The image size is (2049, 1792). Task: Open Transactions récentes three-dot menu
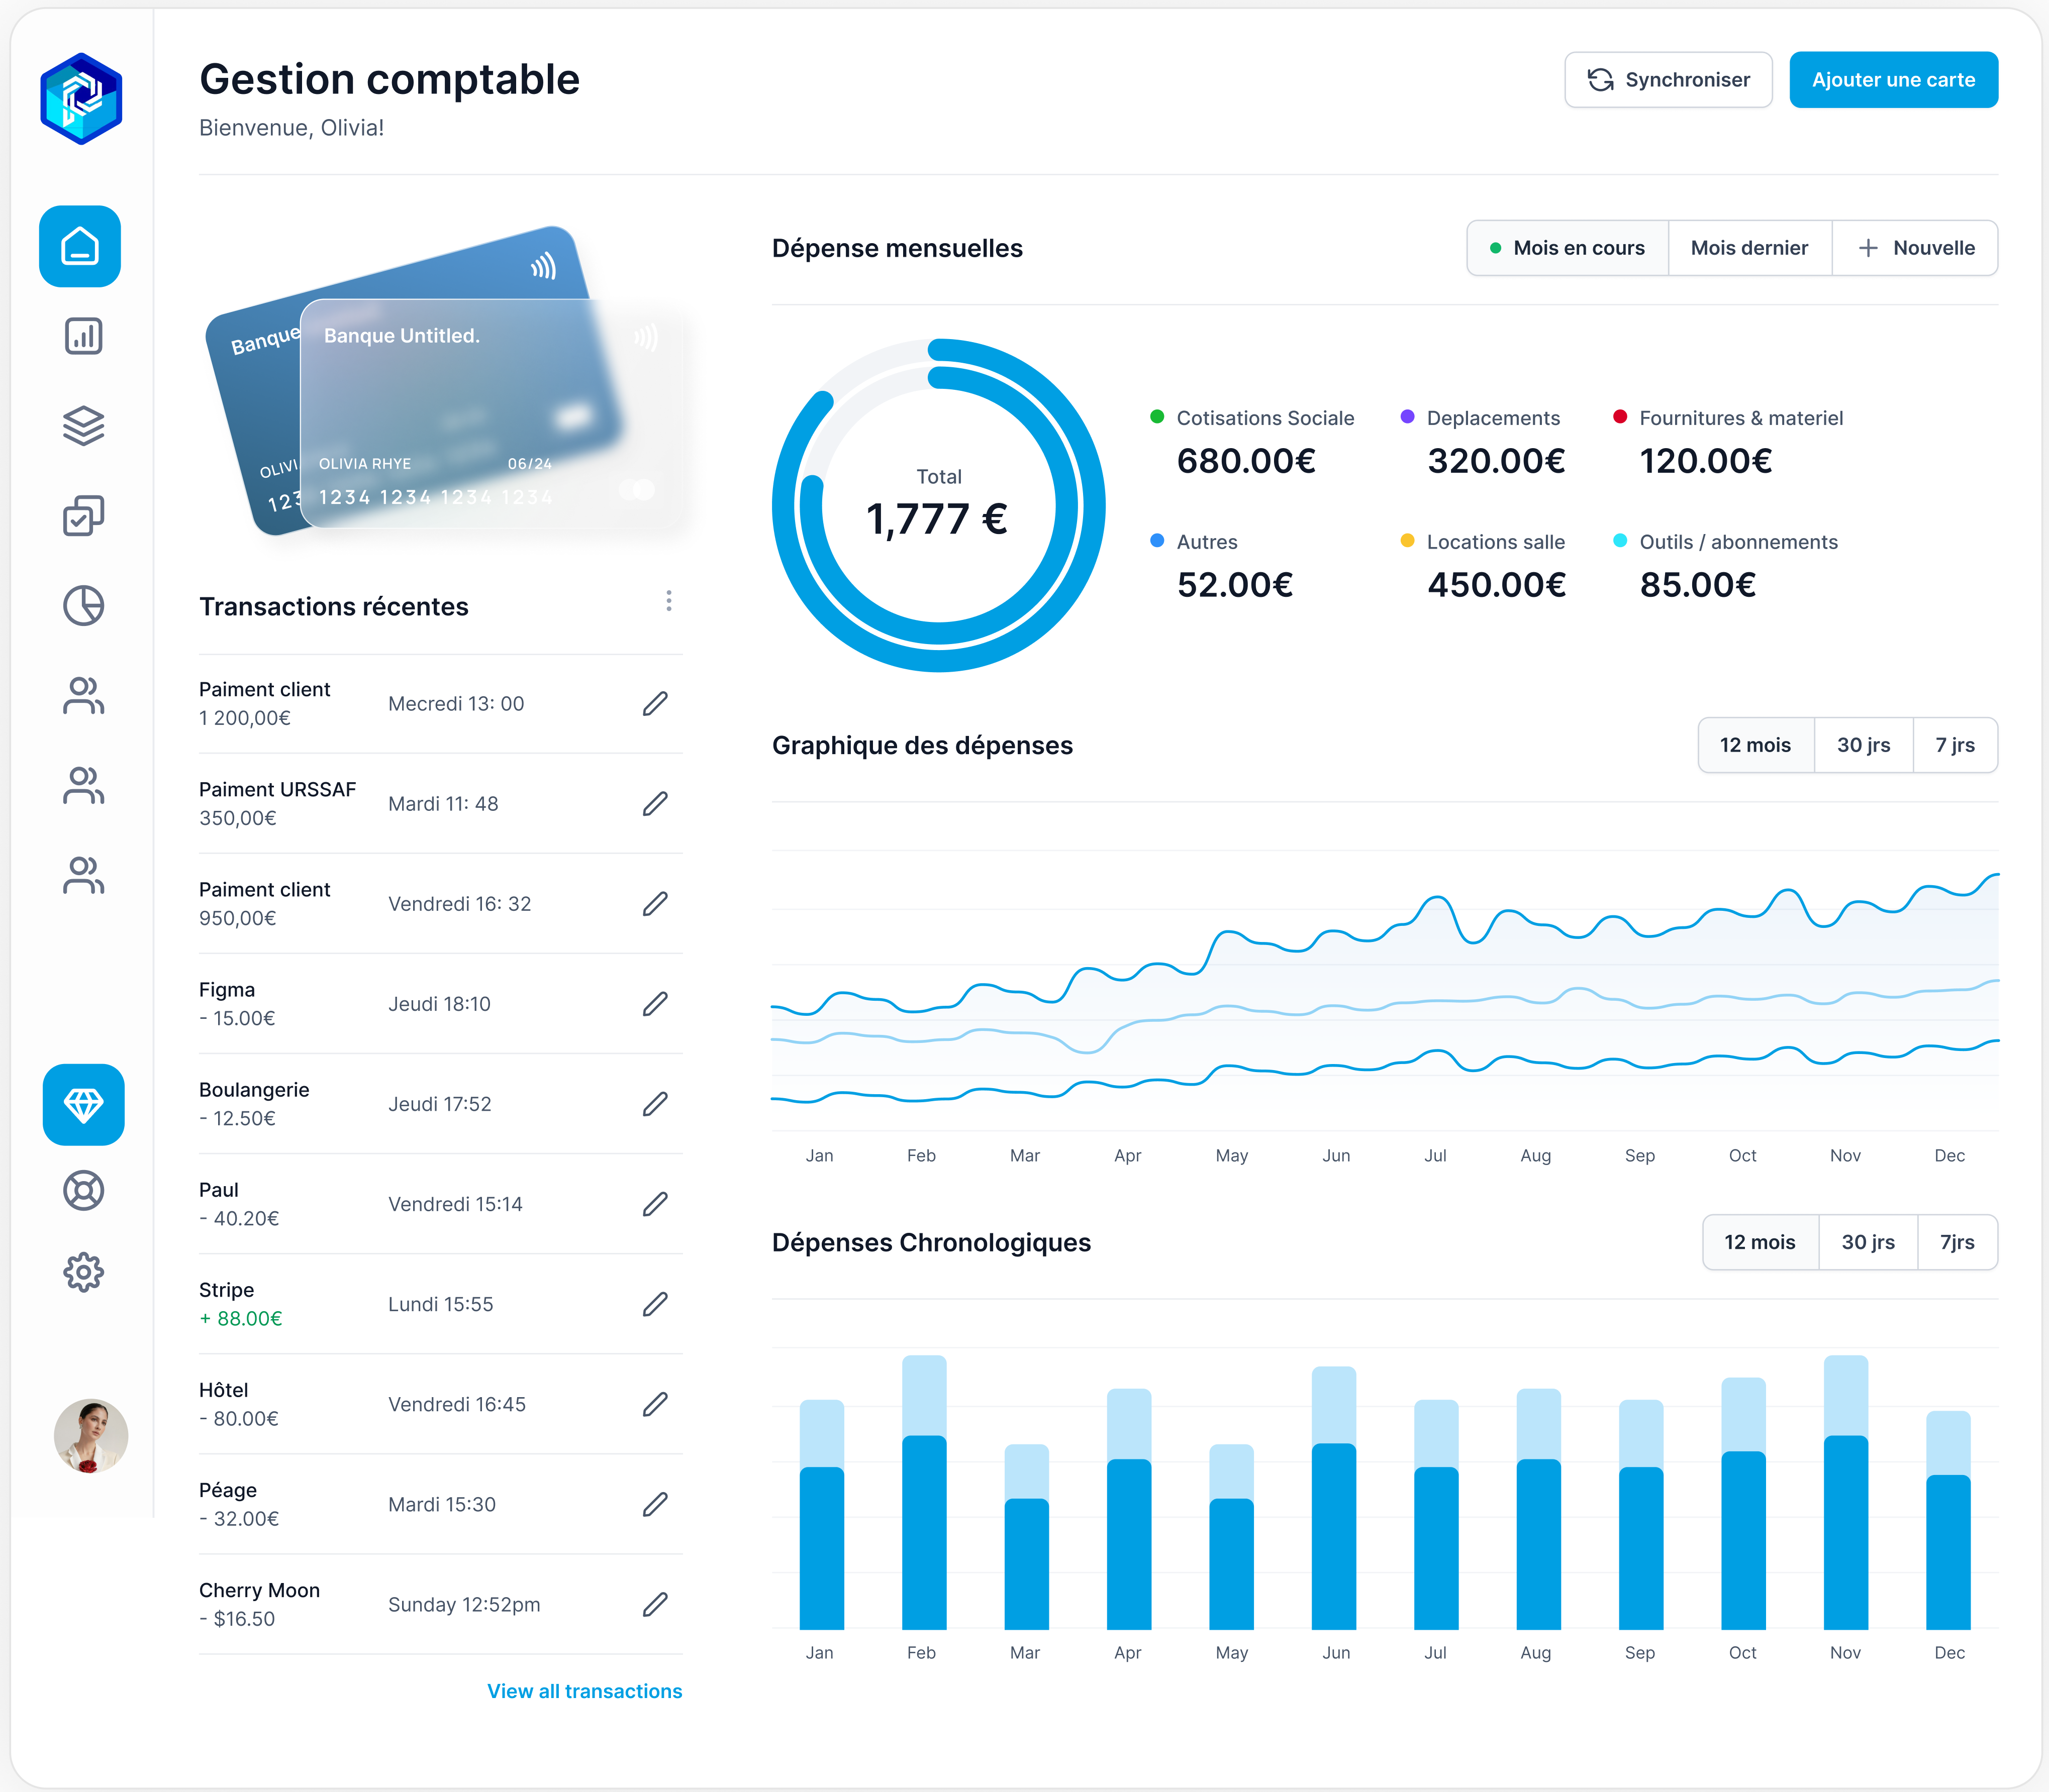(x=668, y=601)
